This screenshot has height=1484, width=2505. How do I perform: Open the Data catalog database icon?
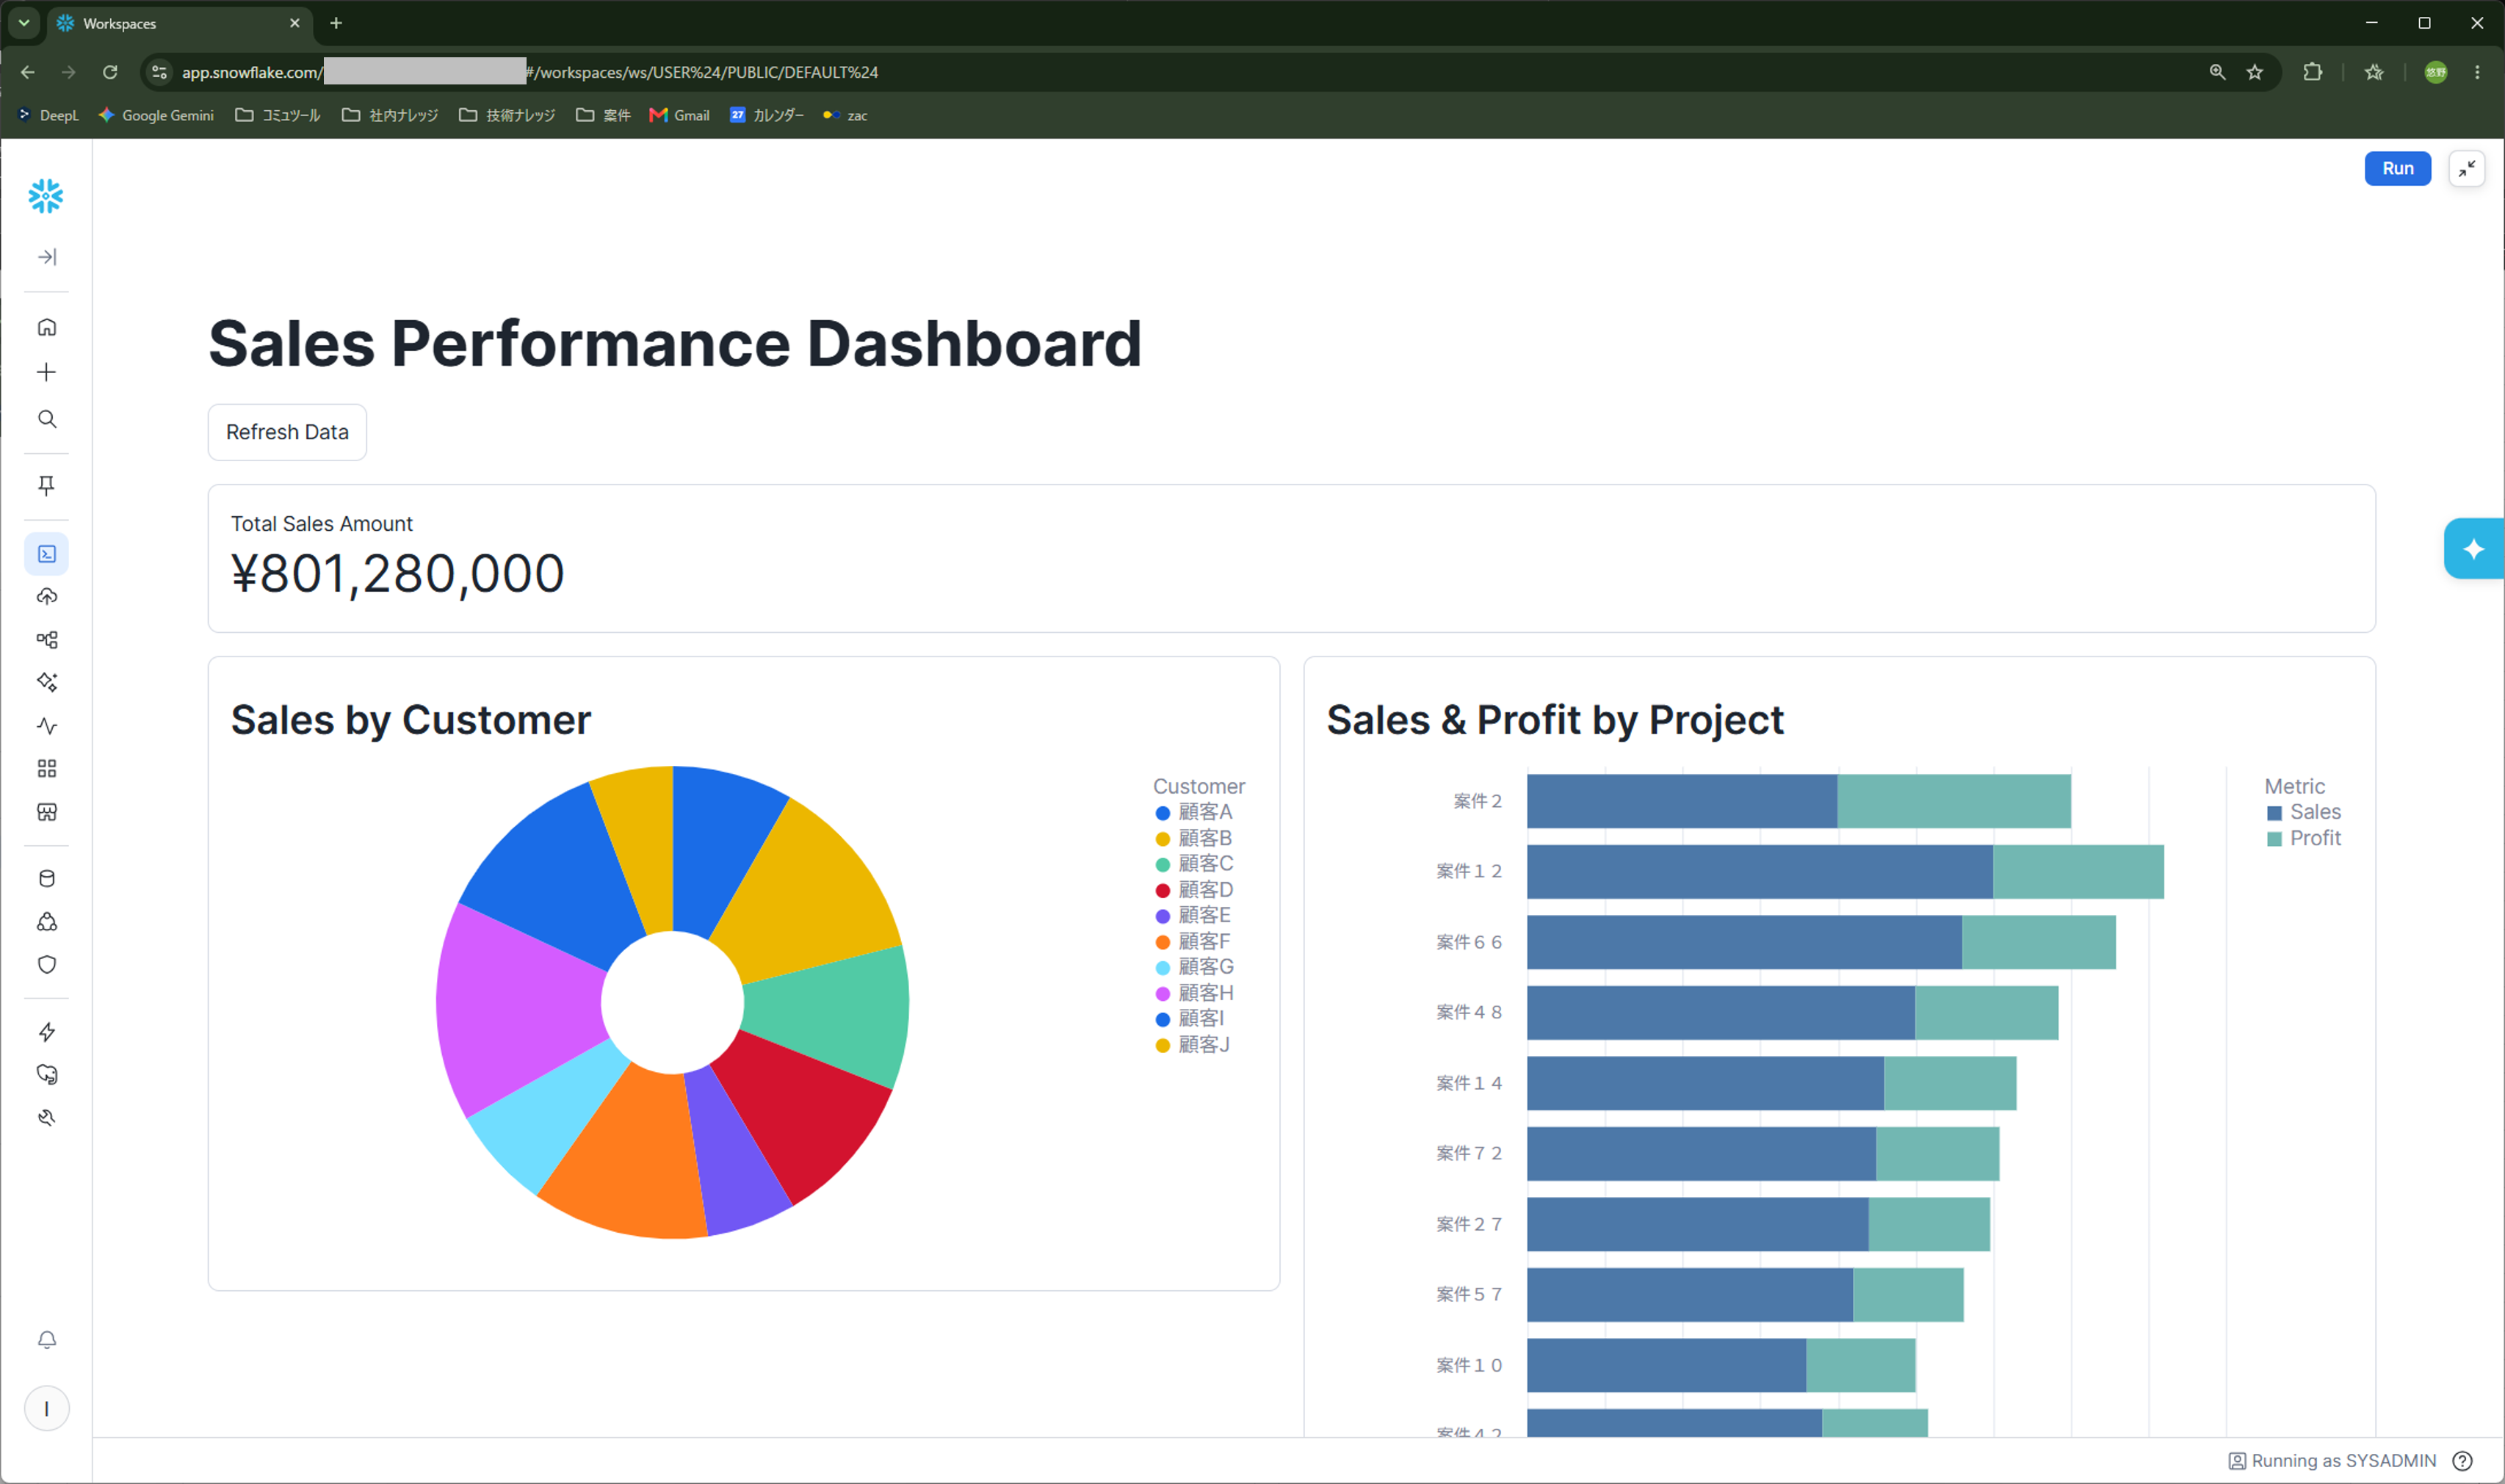(x=47, y=878)
